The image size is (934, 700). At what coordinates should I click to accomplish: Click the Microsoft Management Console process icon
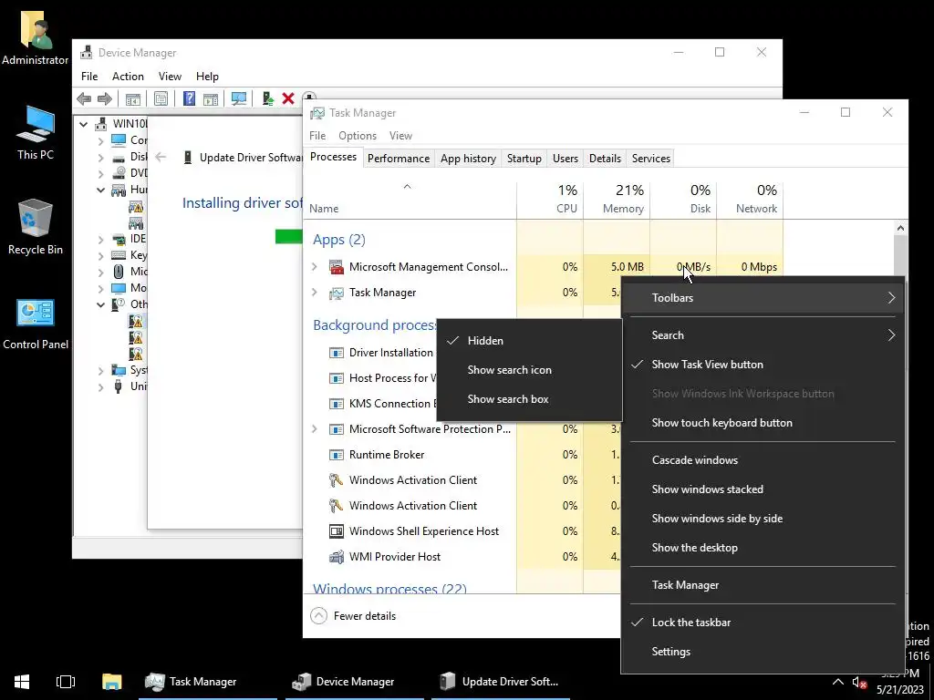(x=337, y=267)
